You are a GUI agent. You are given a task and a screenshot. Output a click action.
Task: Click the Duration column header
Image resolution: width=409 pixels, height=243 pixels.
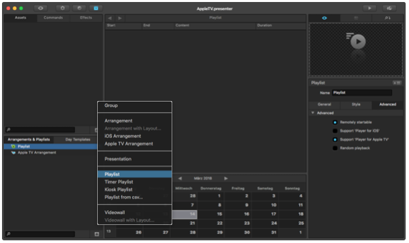coord(281,25)
